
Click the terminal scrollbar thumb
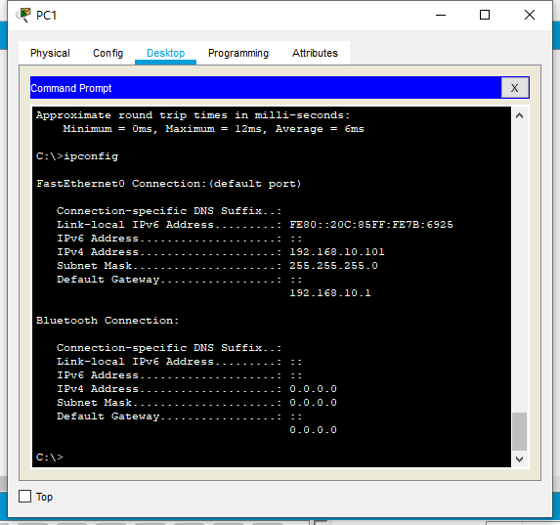[x=520, y=431]
